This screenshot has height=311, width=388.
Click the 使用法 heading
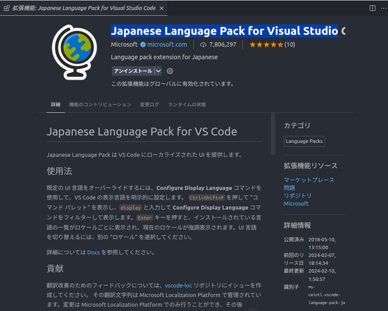pos(59,171)
